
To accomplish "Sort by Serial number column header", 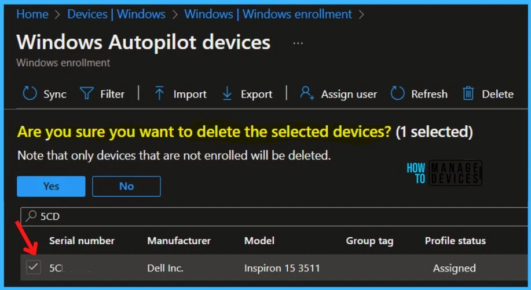I will coord(82,241).
